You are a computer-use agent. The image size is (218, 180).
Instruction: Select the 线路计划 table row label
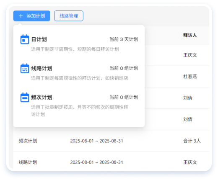pos(28,162)
